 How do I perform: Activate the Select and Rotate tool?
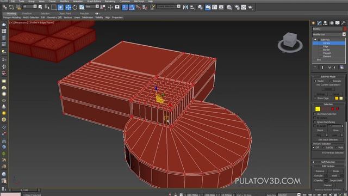[x=75, y=7]
